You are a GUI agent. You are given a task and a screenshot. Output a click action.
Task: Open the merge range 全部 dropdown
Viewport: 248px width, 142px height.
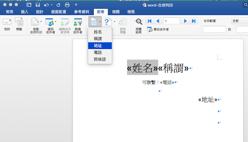(x=239, y=21)
